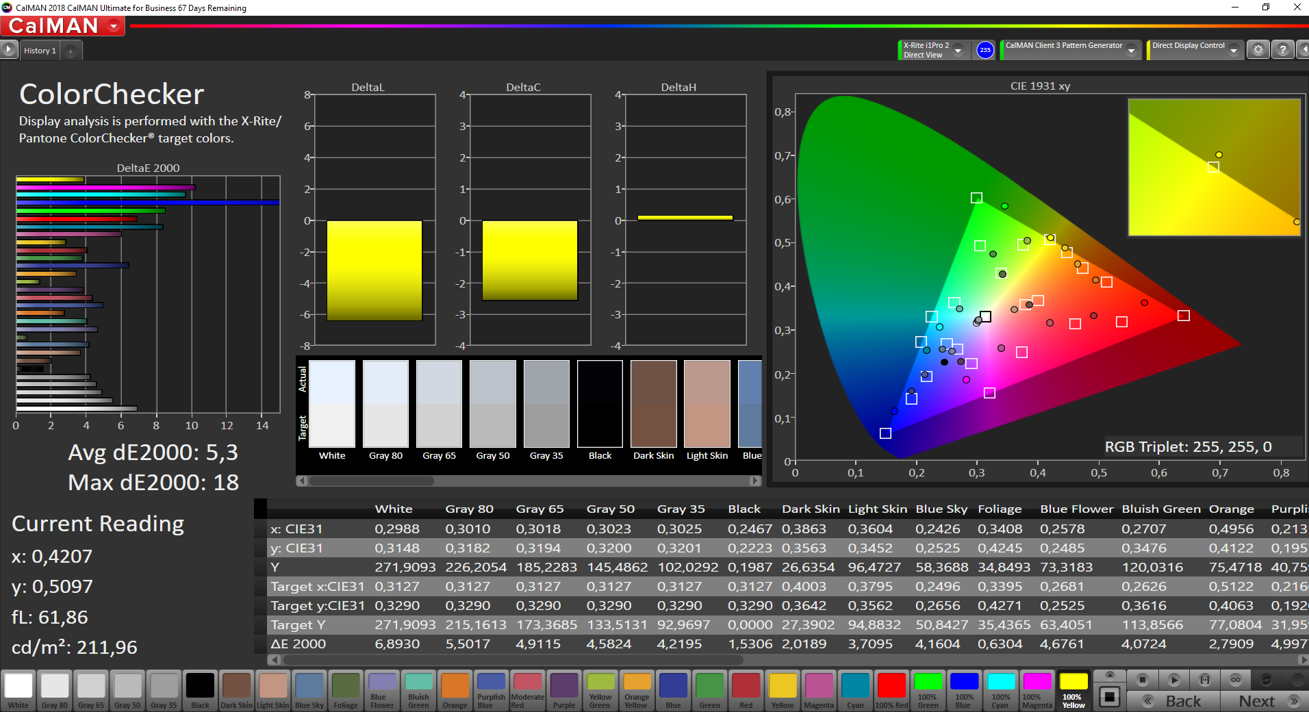Select the Bluish Green patch swatch
Screen dimensions: 1309x712
click(418, 690)
